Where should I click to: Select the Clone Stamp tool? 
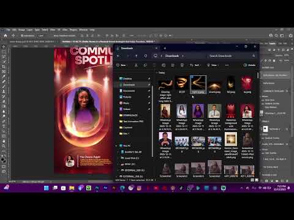pos(4,91)
